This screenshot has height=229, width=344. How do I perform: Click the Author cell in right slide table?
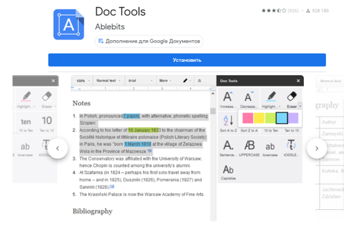point(329,122)
